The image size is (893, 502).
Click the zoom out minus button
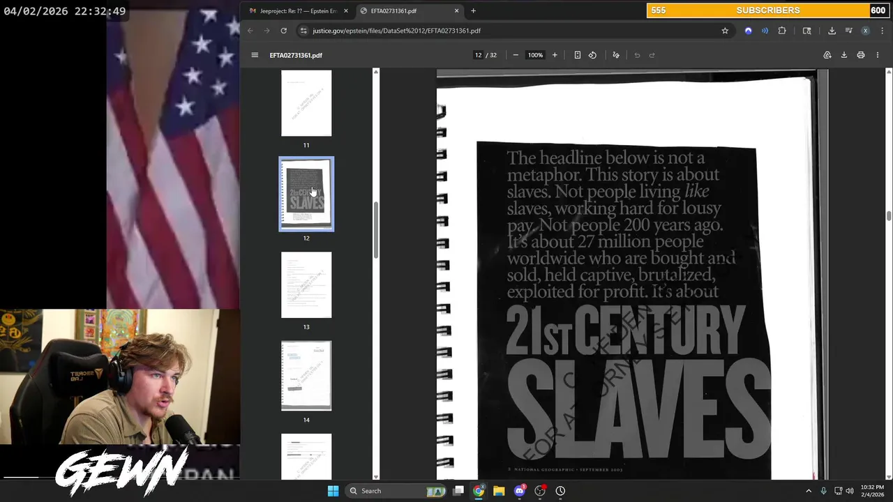pyautogui.click(x=516, y=55)
